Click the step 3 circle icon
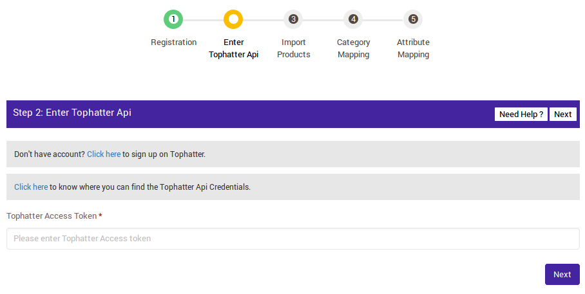The width and height of the screenshot is (585, 294). (293, 19)
